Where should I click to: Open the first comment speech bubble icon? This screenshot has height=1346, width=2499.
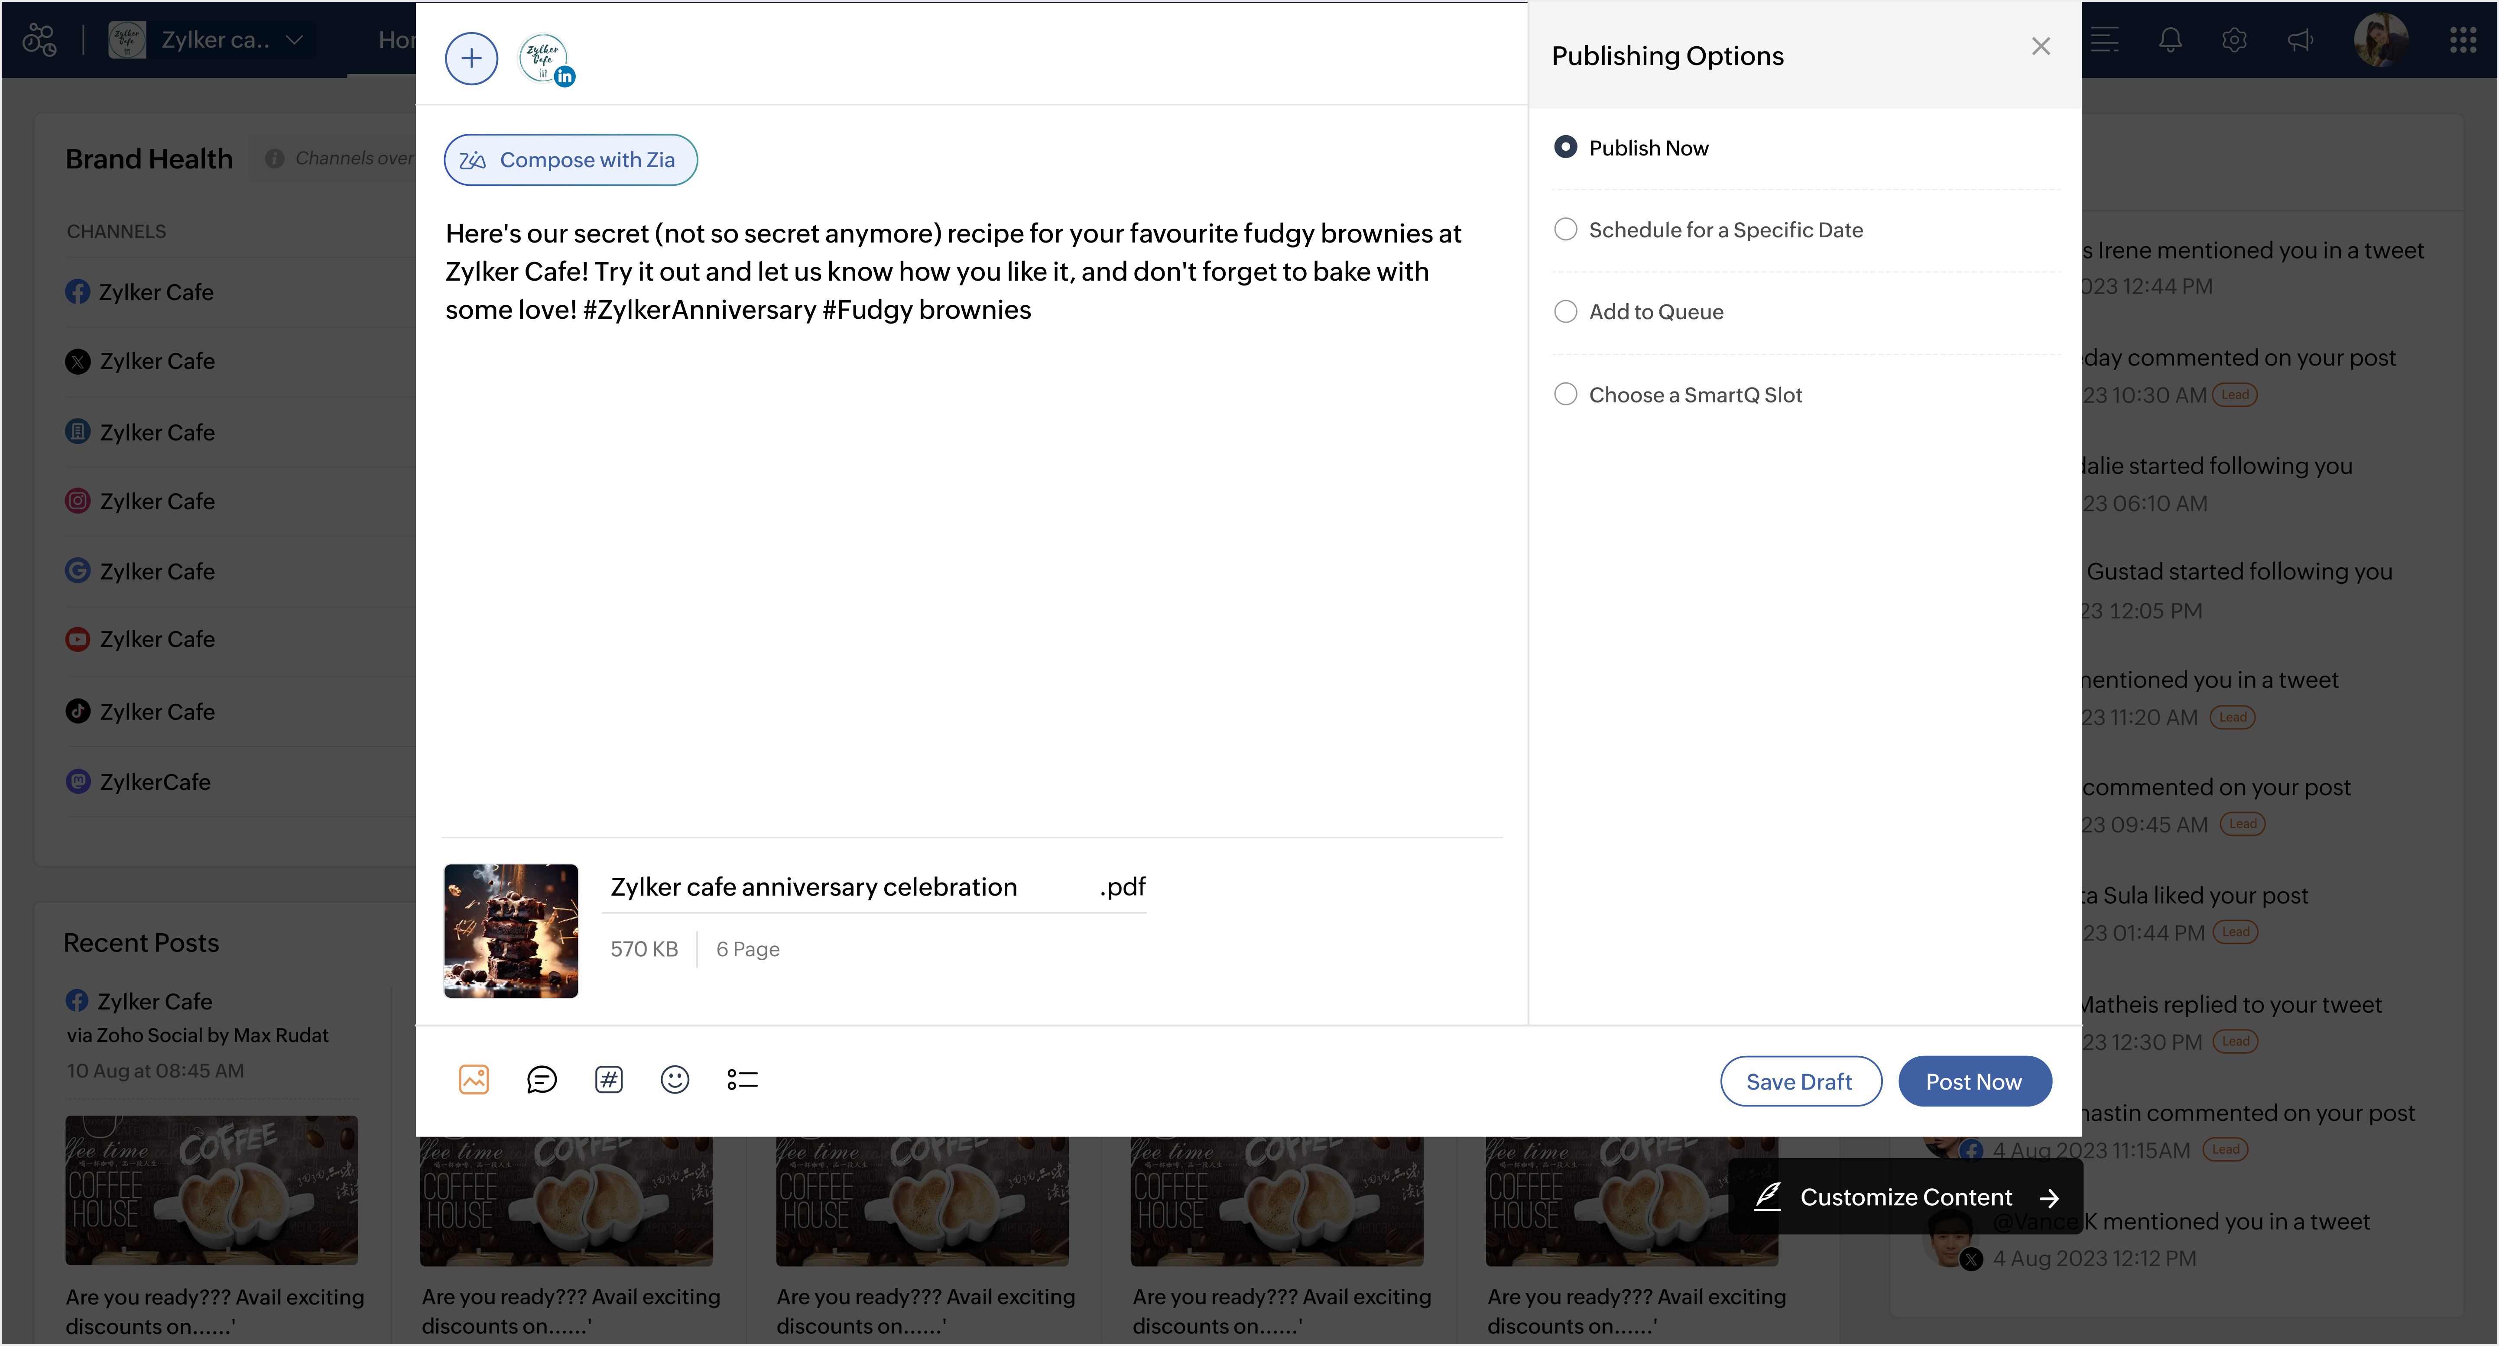541,1079
